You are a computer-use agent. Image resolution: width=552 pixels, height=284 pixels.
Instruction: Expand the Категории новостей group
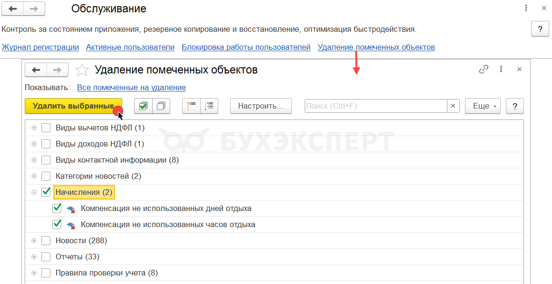click(x=34, y=176)
